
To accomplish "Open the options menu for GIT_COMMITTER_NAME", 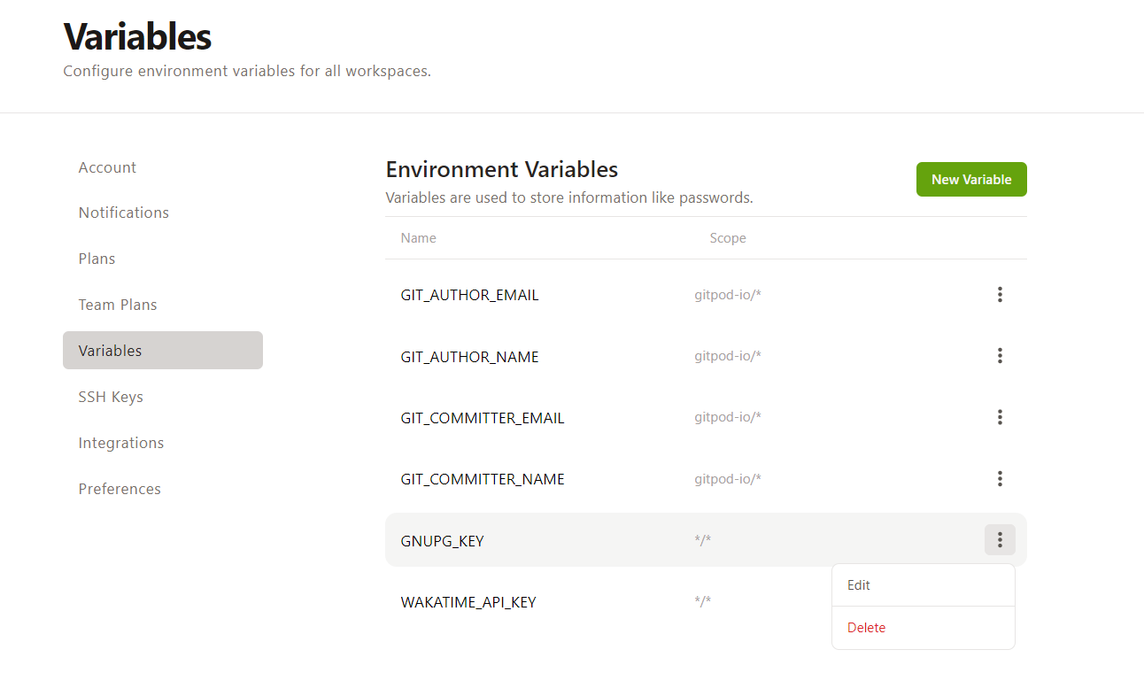I will (x=1000, y=478).
